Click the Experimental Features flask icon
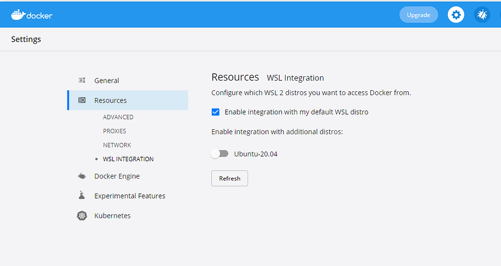The image size is (501, 266). pos(82,195)
